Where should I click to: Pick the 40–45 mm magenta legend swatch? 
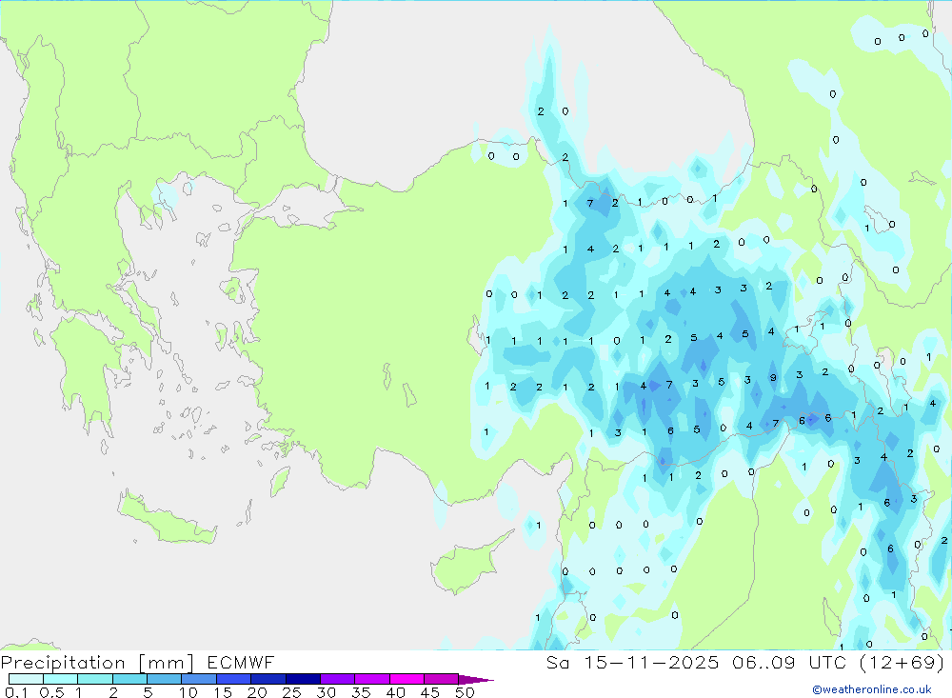tap(407, 679)
